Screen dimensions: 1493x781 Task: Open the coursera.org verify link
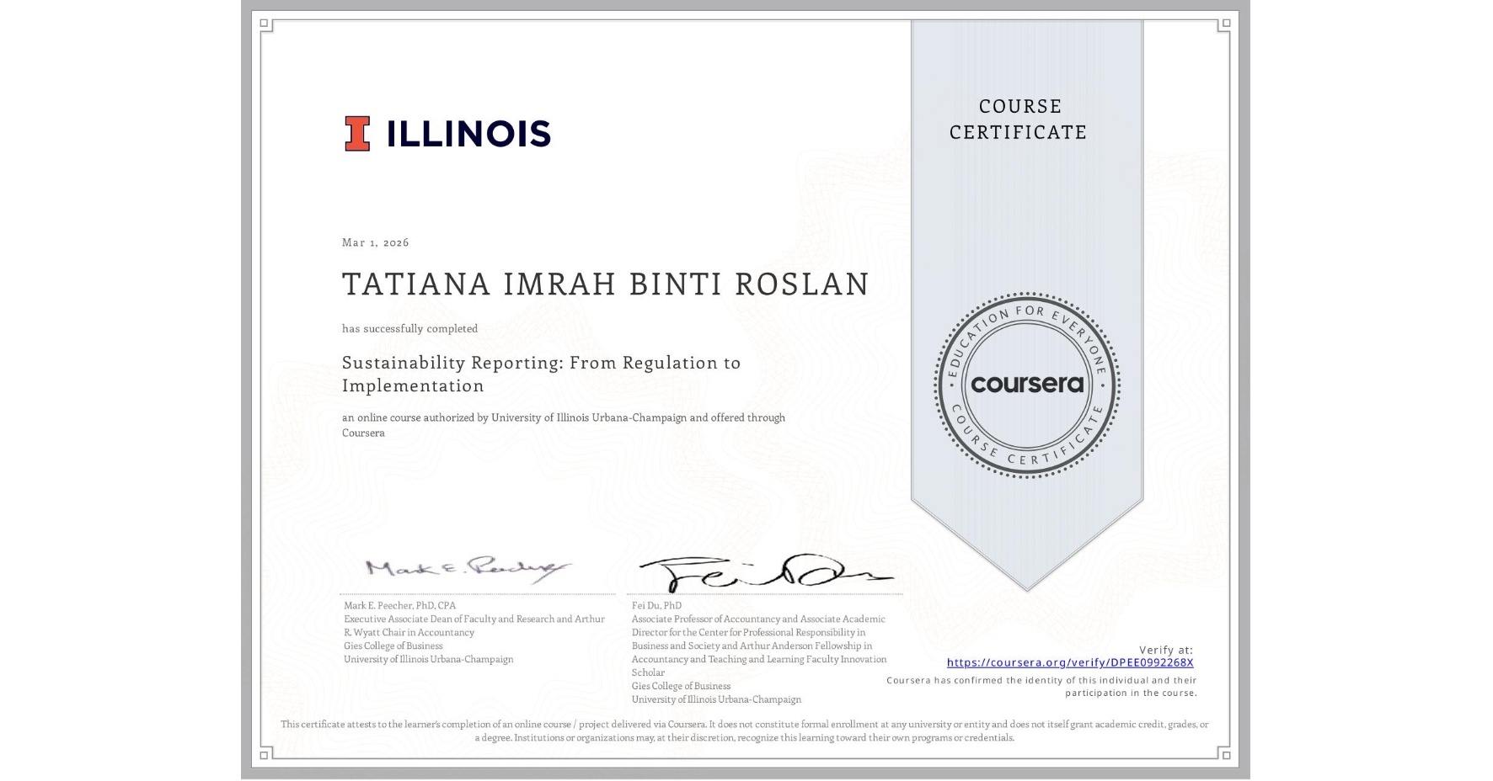1070,662
